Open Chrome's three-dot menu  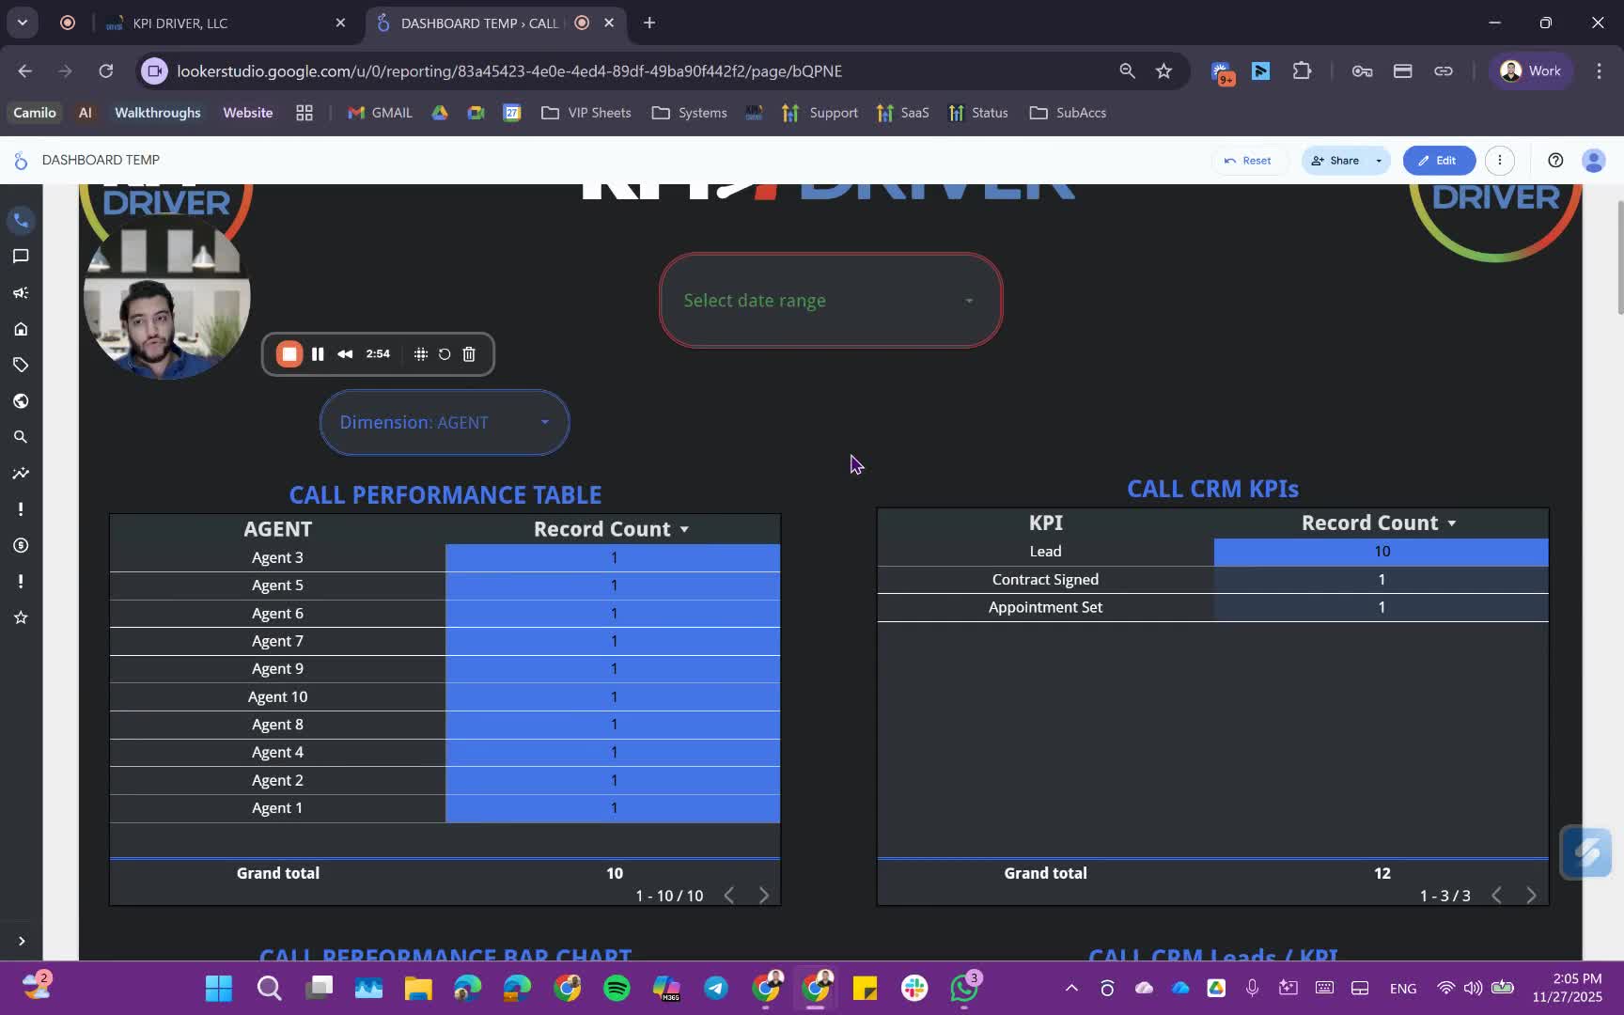pyautogui.click(x=1599, y=71)
